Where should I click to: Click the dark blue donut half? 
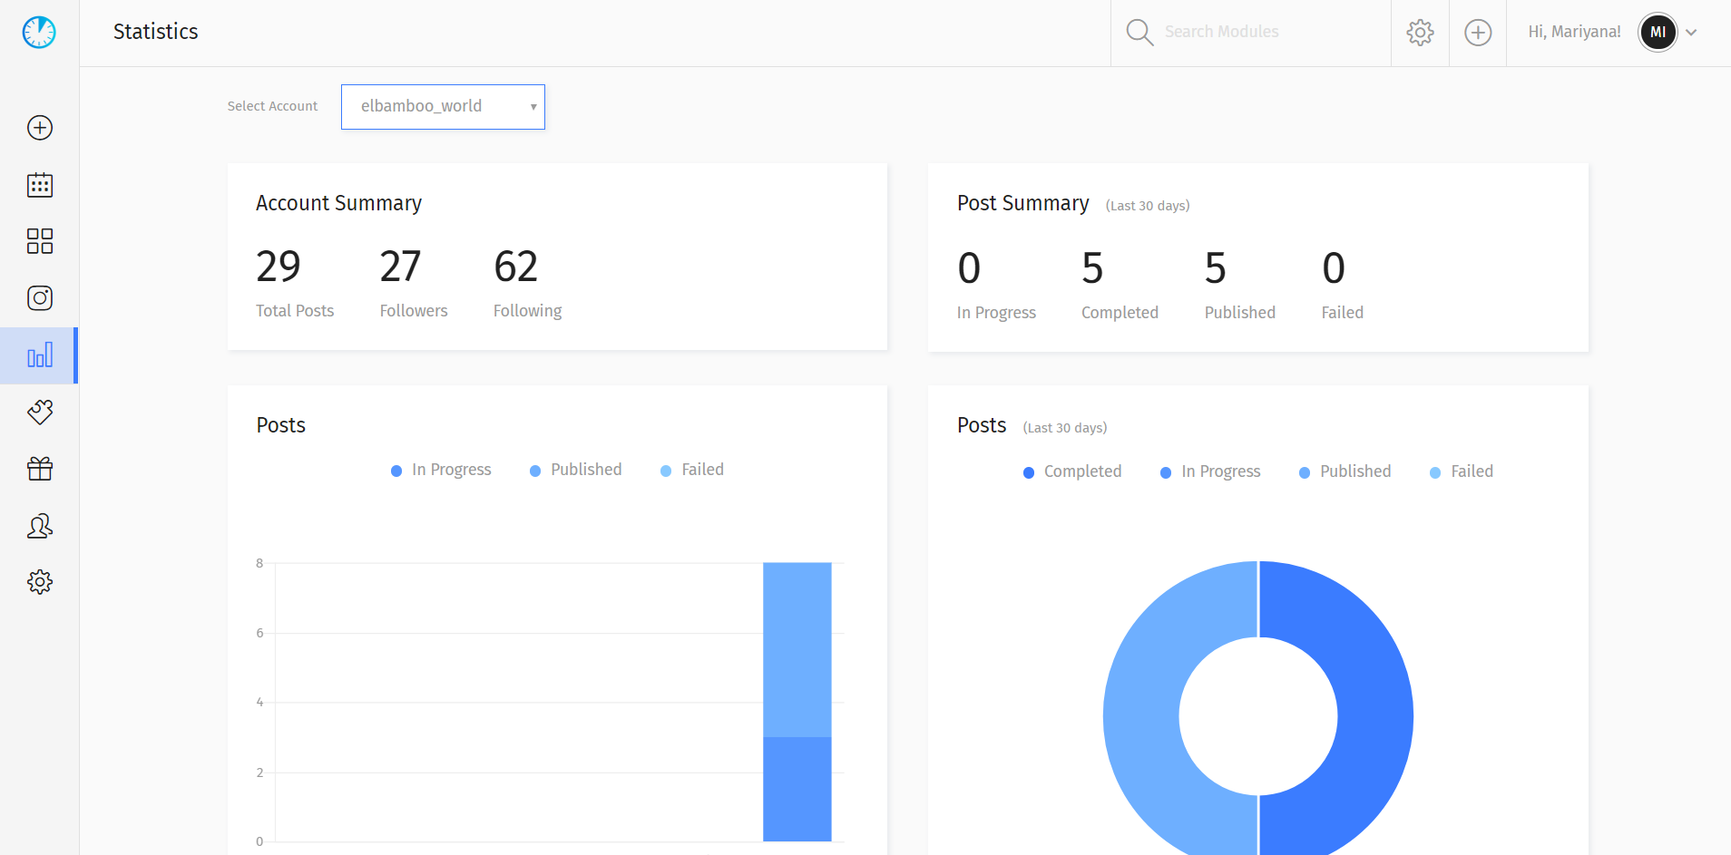click(1374, 716)
